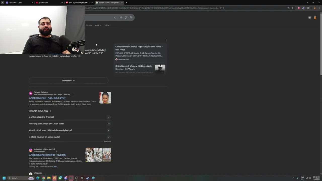Open Epic Games Launcher from taskbar
322x181 pixels.
[82, 178]
